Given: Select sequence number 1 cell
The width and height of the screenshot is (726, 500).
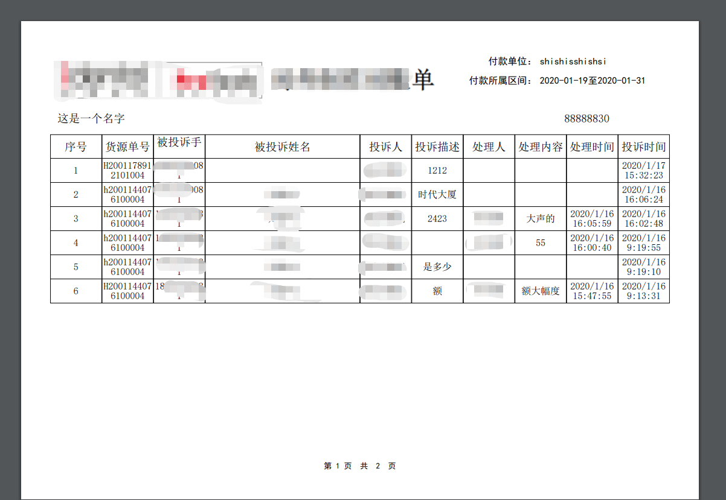Looking at the screenshot, I should (76, 171).
